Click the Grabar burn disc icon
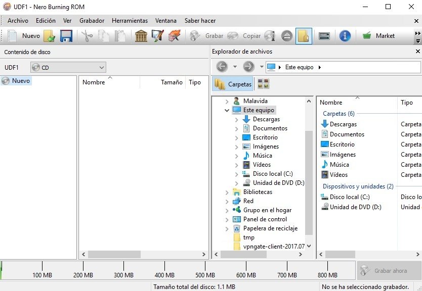Screen dimensions: 422x291 [195, 36]
